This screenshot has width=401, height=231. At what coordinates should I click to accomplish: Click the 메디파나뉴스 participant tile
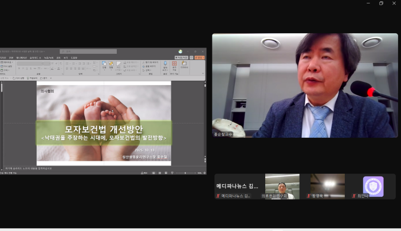tap(237, 186)
